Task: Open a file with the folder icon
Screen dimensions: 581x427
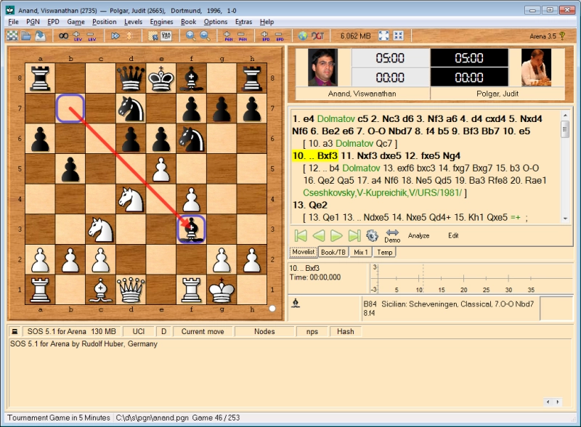Action: click(x=26, y=36)
